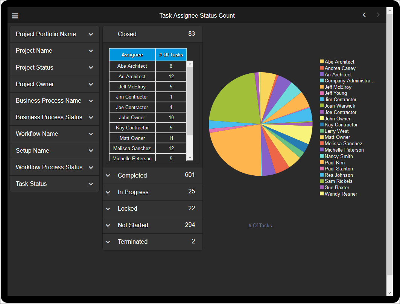Click Joan Warwick legend entry

pos(338,106)
